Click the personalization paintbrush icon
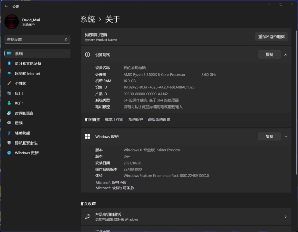Image resolution: width=298 pixels, height=232 pixels. pos(9,83)
